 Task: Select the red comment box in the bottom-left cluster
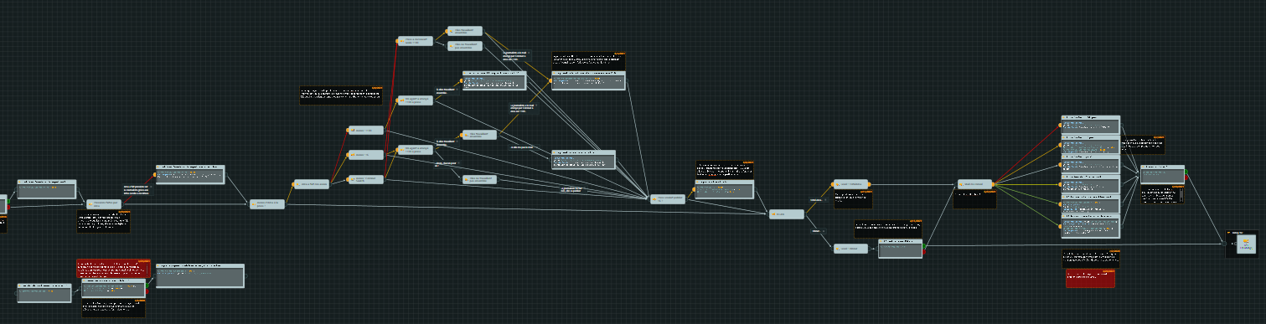coord(113,269)
